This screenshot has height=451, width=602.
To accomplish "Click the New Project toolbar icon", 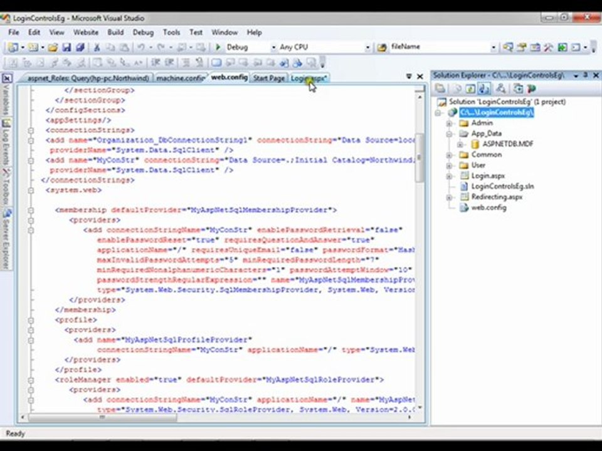I will pos(13,47).
